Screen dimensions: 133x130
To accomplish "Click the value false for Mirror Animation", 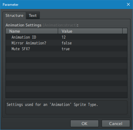I will 66,43.
